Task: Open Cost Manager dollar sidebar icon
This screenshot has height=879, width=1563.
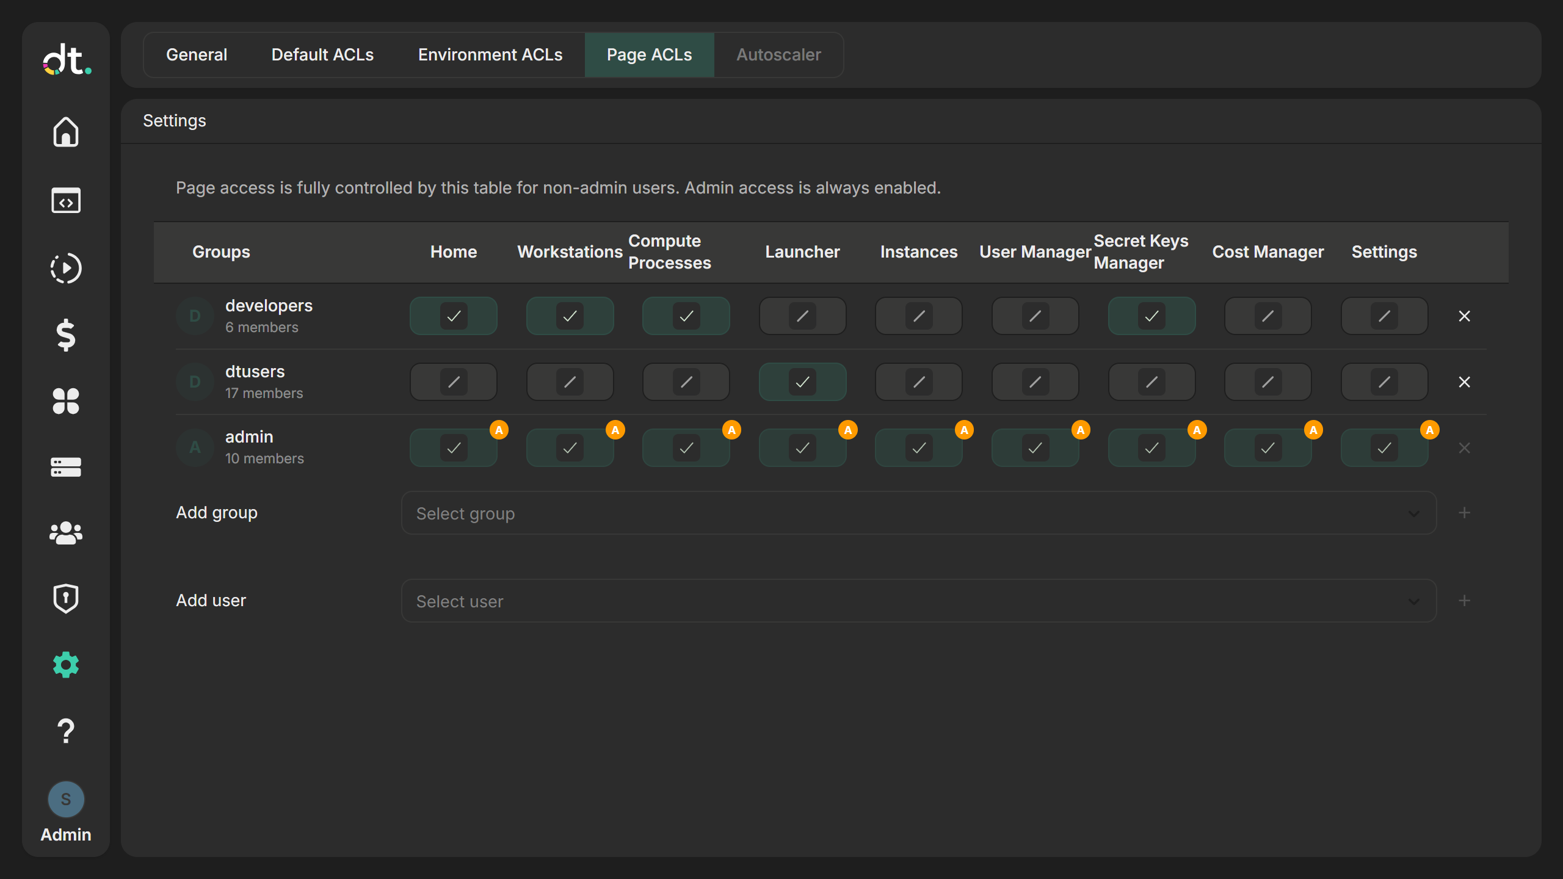Action: (66, 335)
